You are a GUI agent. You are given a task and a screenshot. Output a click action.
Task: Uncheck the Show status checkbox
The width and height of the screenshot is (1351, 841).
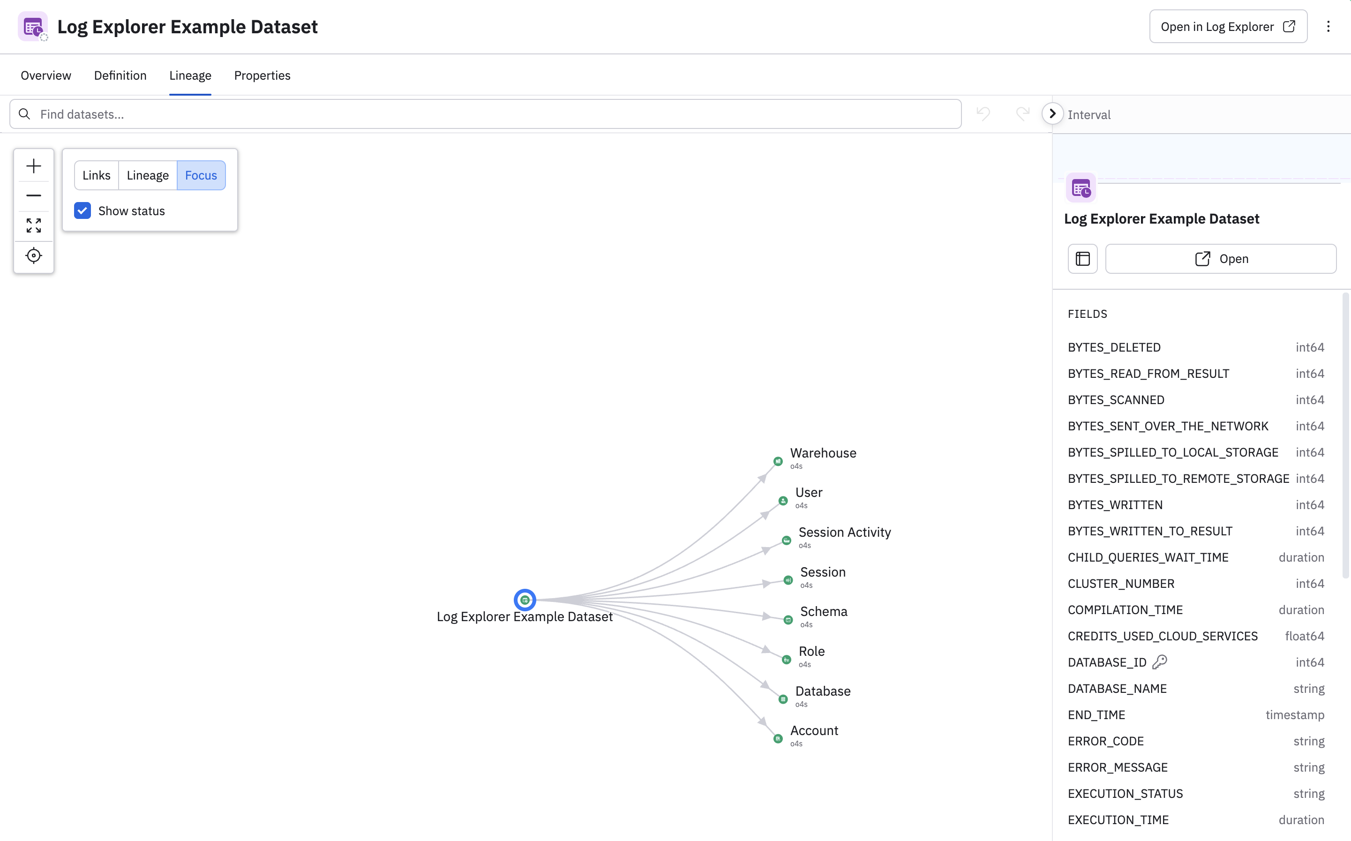click(x=83, y=211)
